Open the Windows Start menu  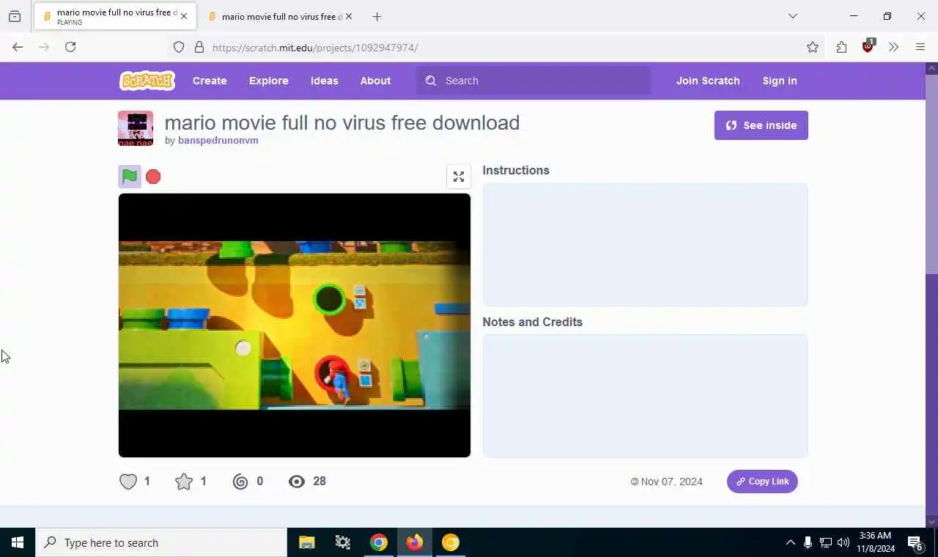point(18,542)
